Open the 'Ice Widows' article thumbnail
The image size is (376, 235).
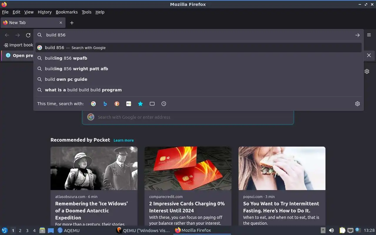click(94, 168)
